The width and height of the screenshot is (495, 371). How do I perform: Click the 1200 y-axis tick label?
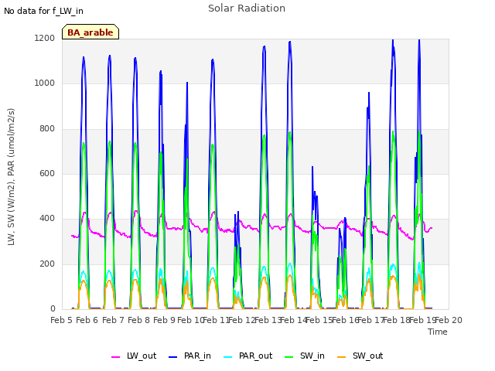(x=45, y=38)
